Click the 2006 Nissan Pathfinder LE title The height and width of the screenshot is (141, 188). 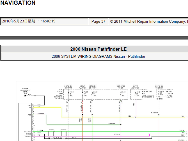(98, 49)
